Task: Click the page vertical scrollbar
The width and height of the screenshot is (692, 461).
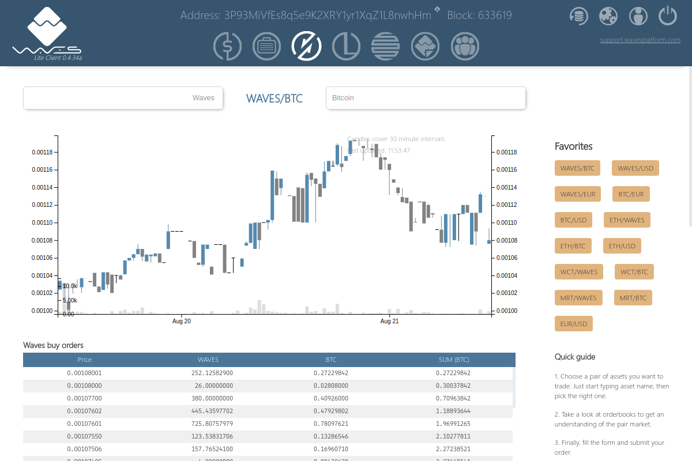Action: (x=690, y=147)
